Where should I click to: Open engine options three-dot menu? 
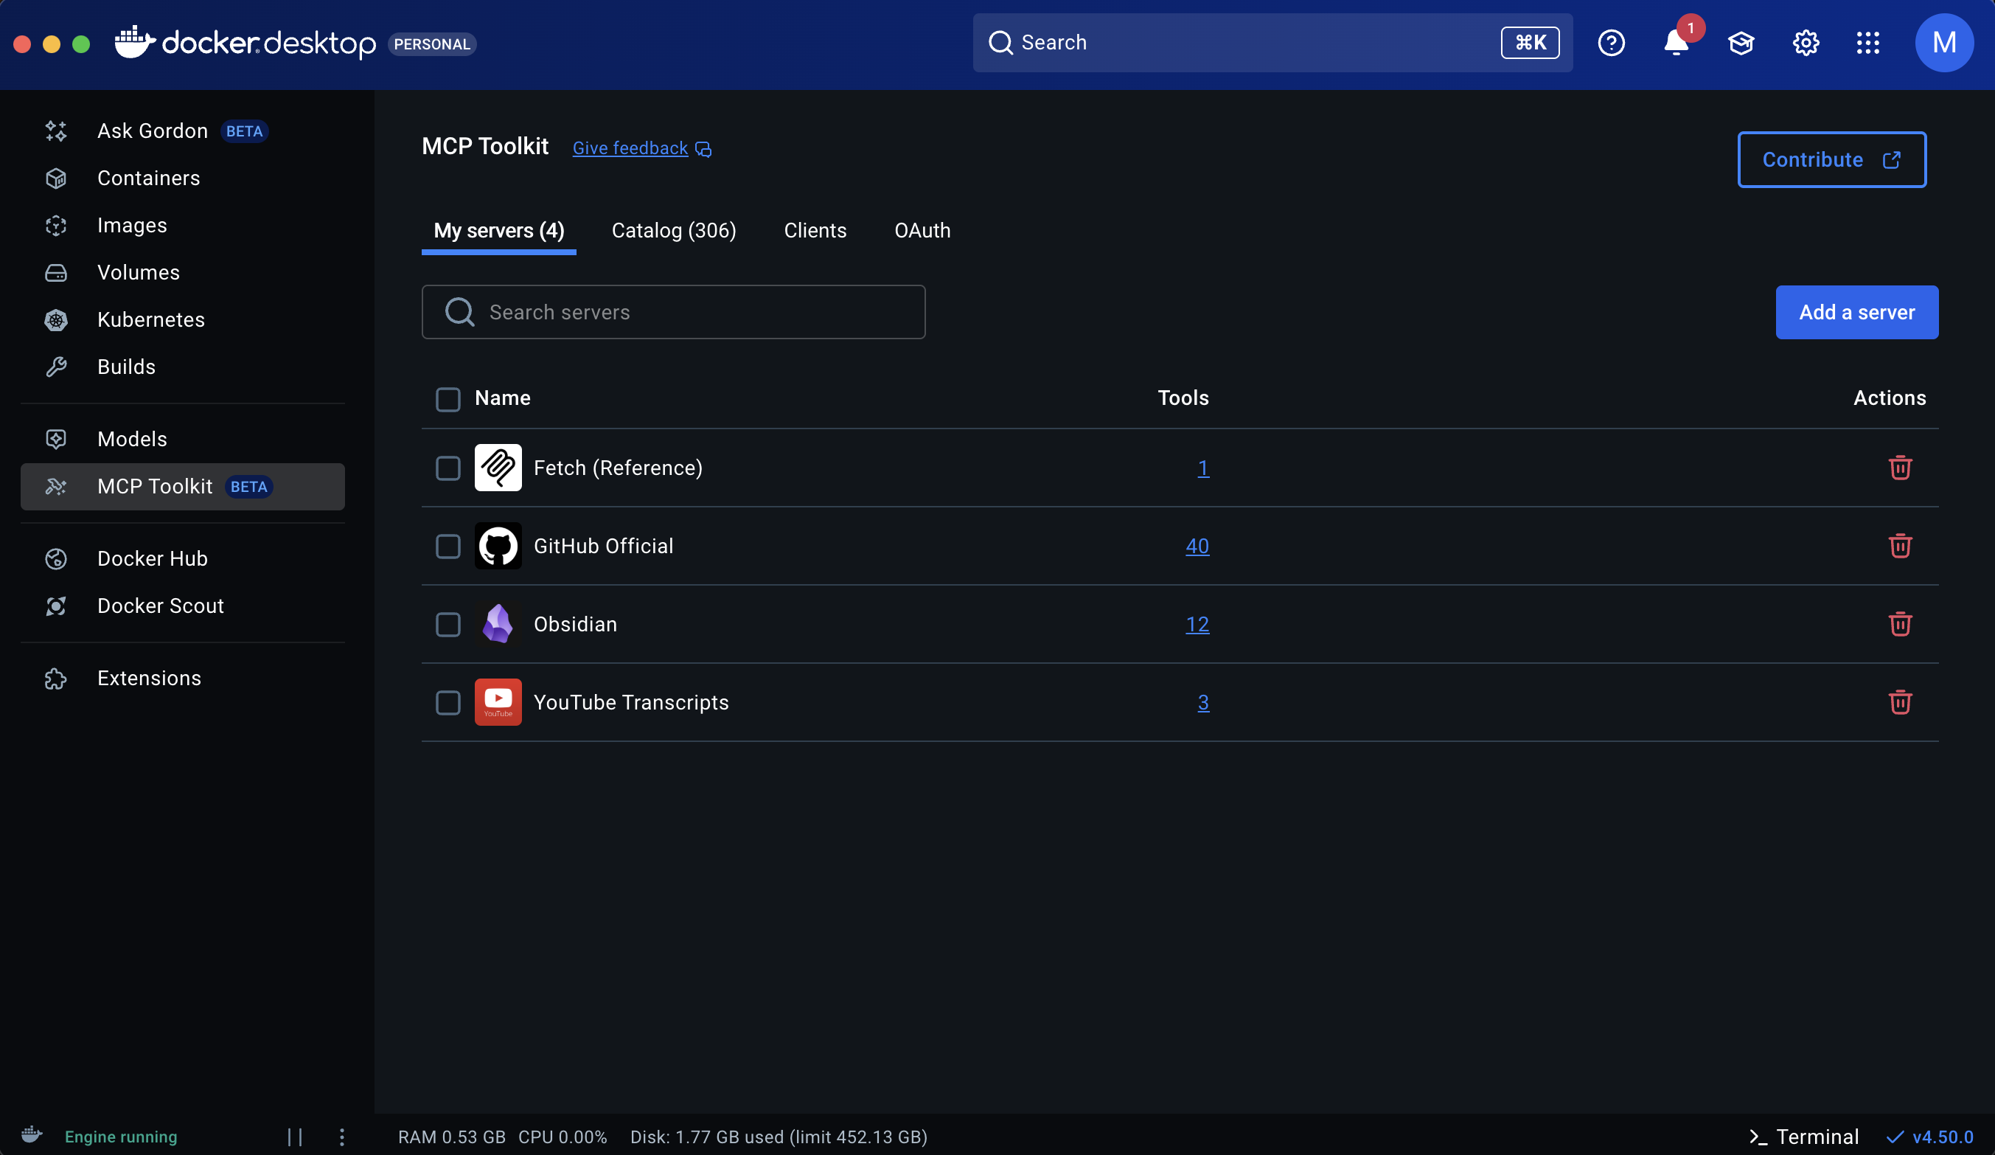342,1137
